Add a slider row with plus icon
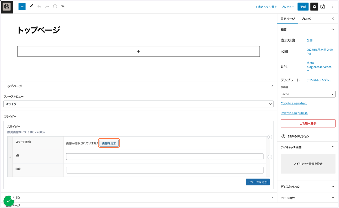The width and height of the screenshot is (339, 208). 270,137
